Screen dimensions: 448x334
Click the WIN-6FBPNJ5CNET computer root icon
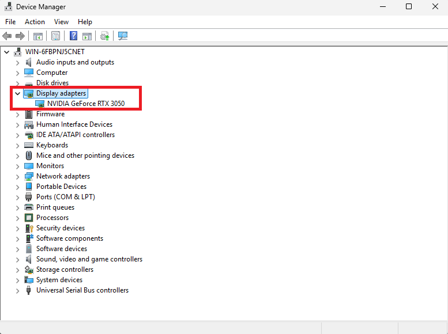(18, 52)
